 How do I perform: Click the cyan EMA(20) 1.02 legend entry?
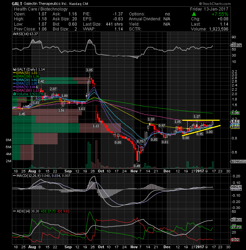pyautogui.click(x=25, y=80)
